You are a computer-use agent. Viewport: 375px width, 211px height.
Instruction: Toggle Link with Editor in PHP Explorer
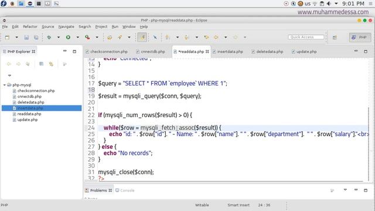[51, 64]
